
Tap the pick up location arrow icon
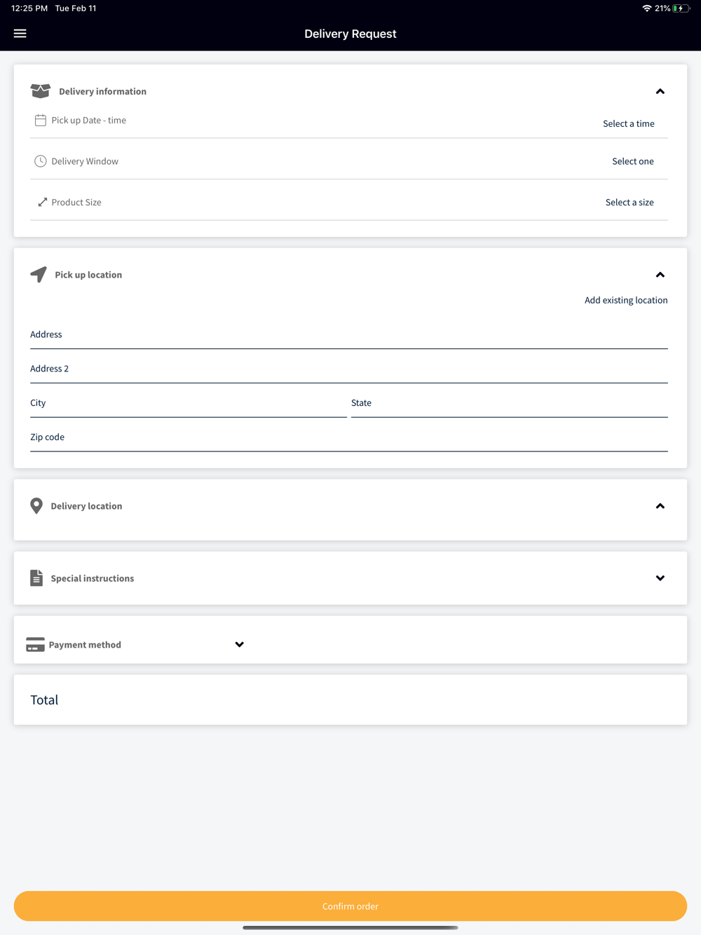(39, 274)
